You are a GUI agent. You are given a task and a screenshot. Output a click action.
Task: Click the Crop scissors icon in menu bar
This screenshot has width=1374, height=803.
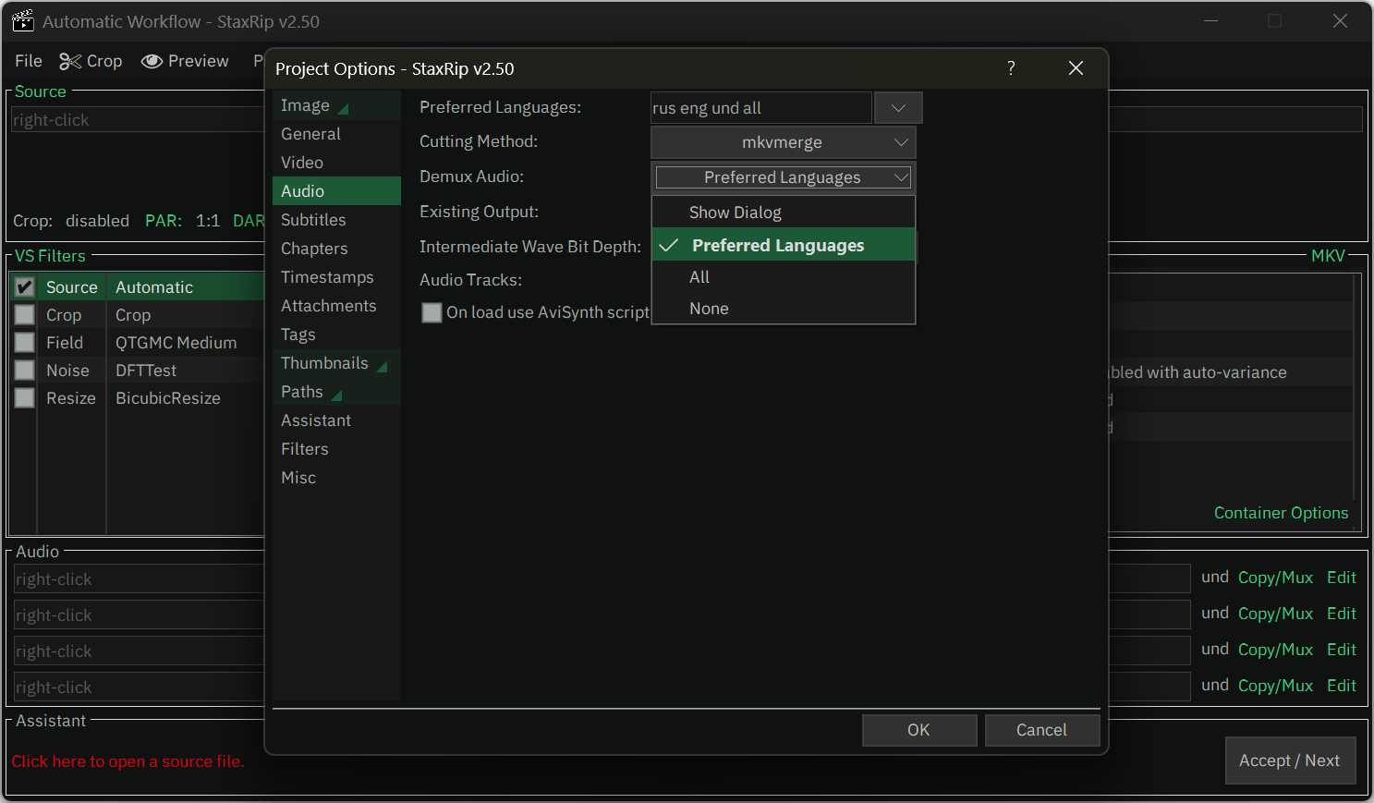70,61
